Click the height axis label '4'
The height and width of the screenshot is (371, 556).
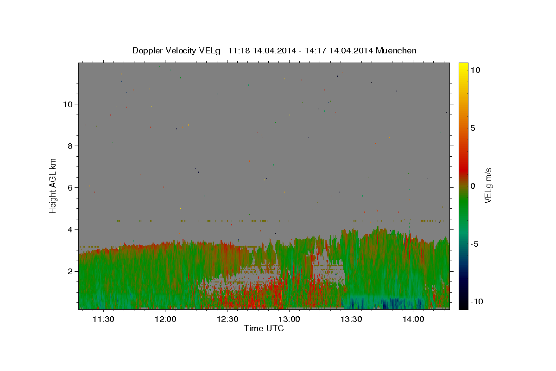click(x=70, y=229)
